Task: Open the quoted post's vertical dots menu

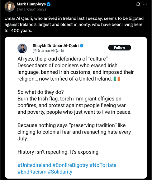Action: pos(135,48)
